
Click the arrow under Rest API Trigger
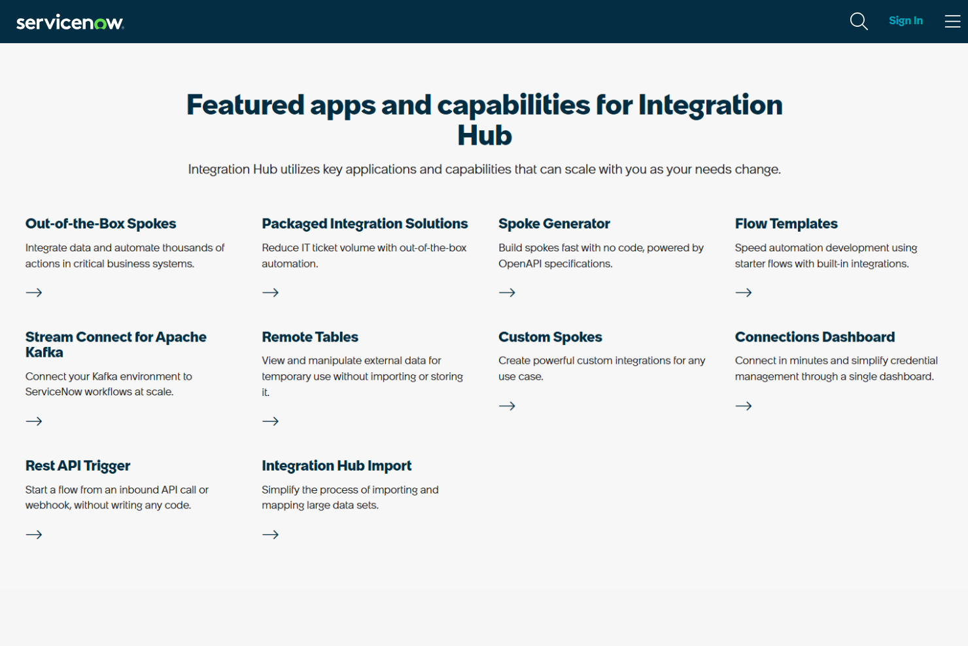click(x=34, y=534)
